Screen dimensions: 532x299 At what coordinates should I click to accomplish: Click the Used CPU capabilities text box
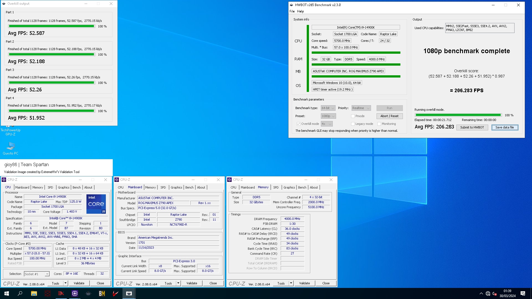tap(480, 28)
